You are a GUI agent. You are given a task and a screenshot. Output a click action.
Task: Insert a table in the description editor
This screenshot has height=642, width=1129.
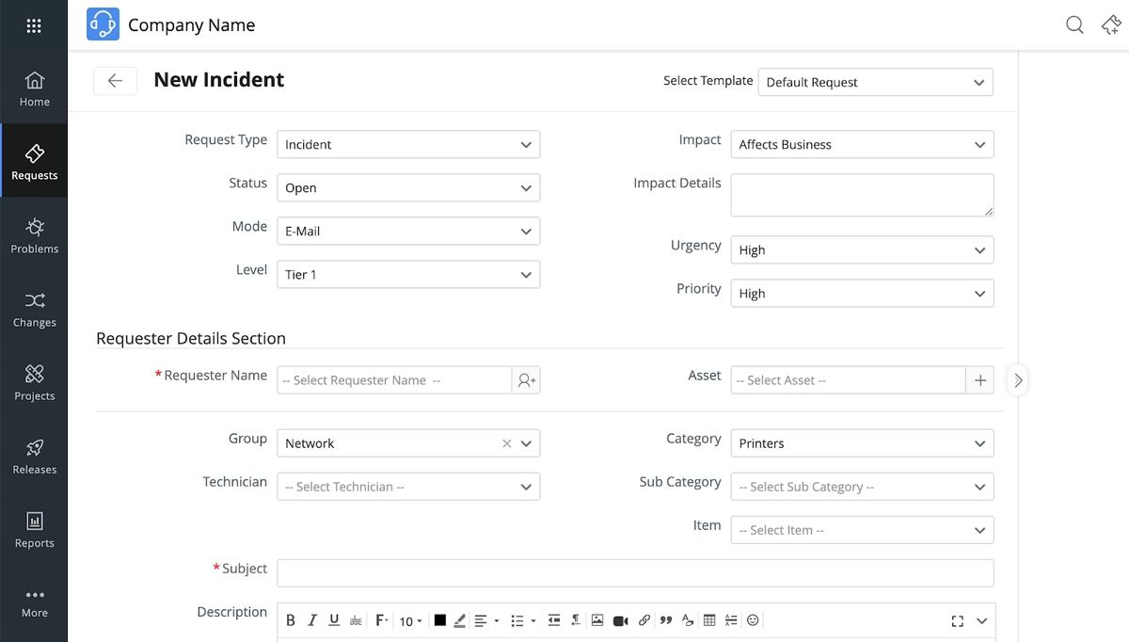708,619
